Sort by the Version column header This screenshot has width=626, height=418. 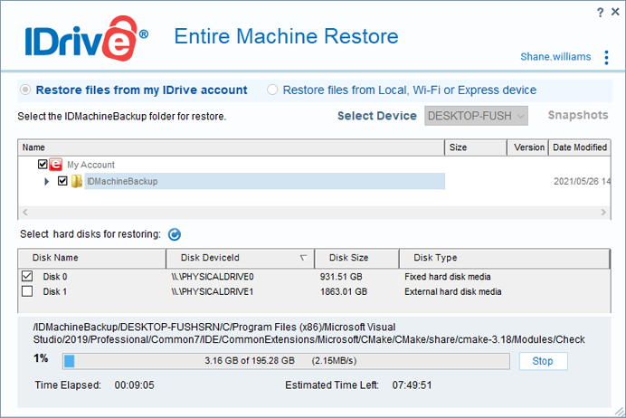(528, 147)
